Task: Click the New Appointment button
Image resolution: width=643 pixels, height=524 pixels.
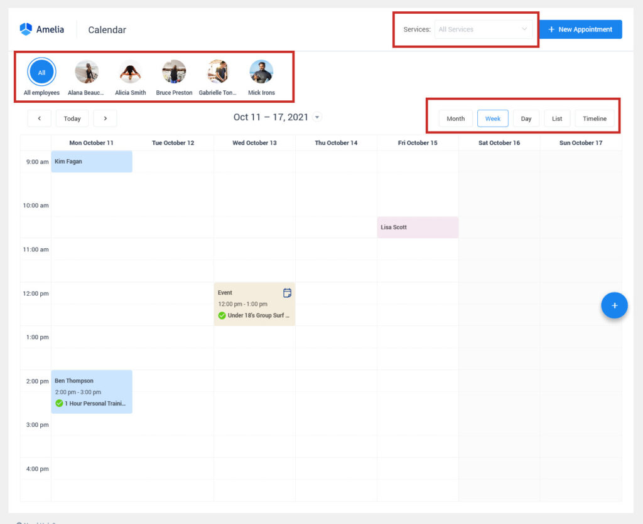Action: tap(581, 29)
